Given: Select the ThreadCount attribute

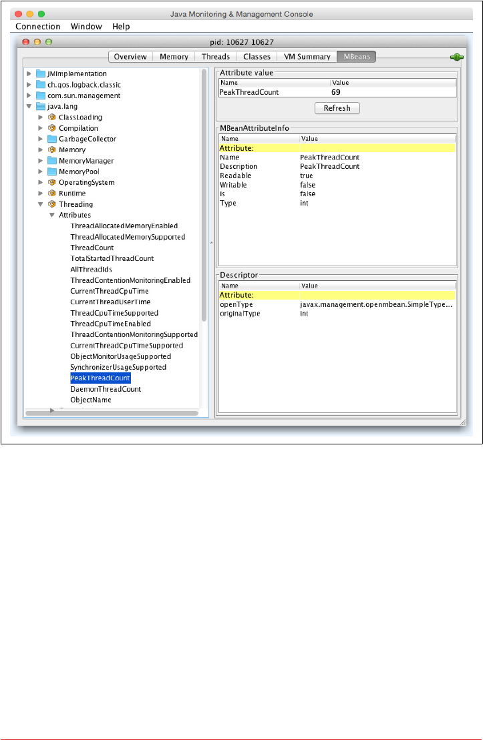Looking at the screenshot, I should coord(92,248).
